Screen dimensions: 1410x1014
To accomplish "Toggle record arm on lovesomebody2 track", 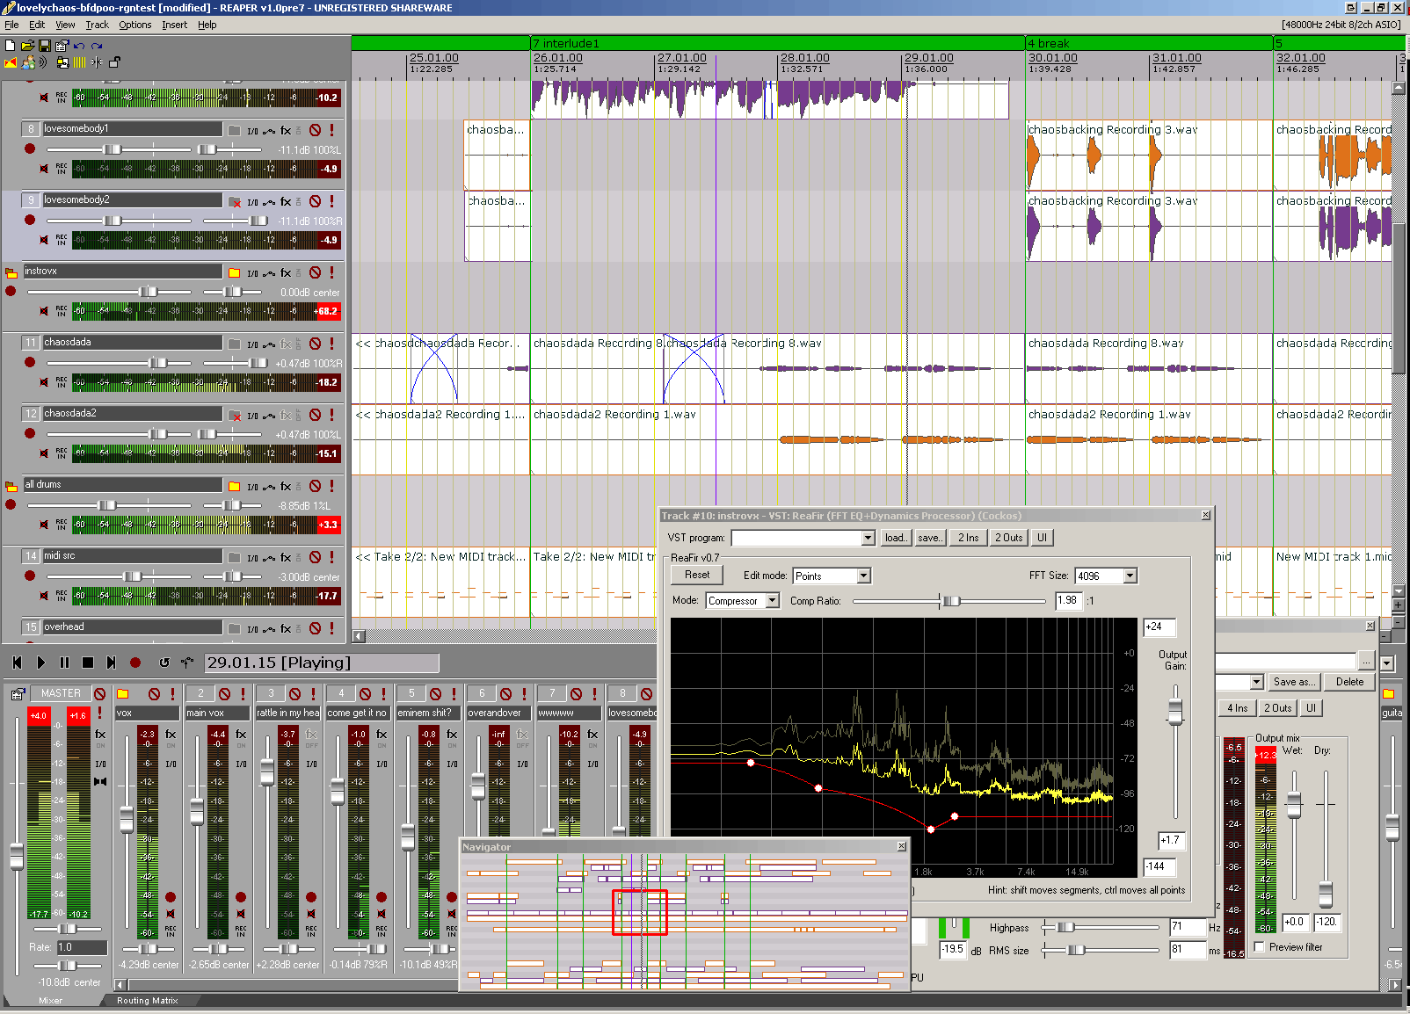I will point(30,220).
